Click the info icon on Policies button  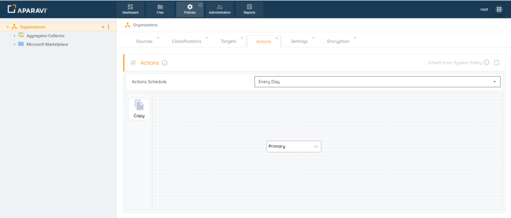pos(201,5)
